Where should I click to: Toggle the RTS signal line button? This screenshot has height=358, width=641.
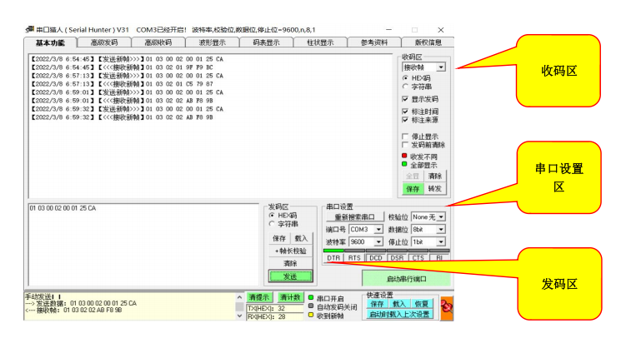[354, 257]
